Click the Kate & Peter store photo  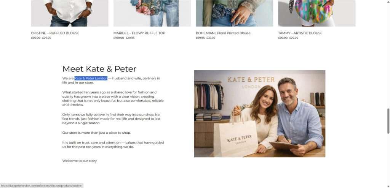point(260,114)
